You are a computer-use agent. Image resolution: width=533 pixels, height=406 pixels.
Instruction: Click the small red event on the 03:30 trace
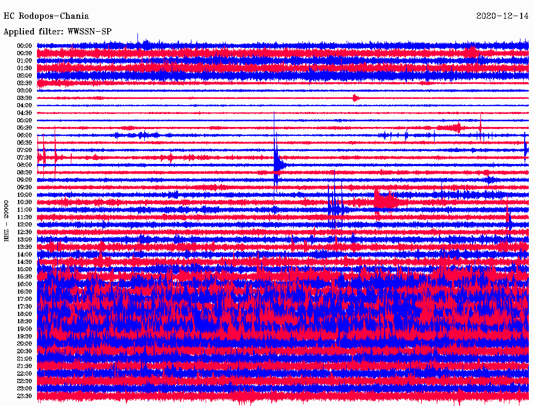356,98
